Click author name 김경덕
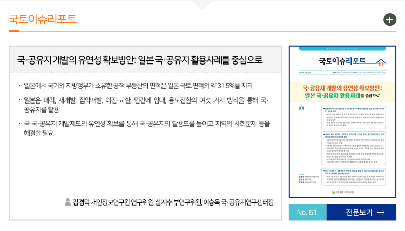Viewport: 405px width, 231px height. [x=82, y=202]
